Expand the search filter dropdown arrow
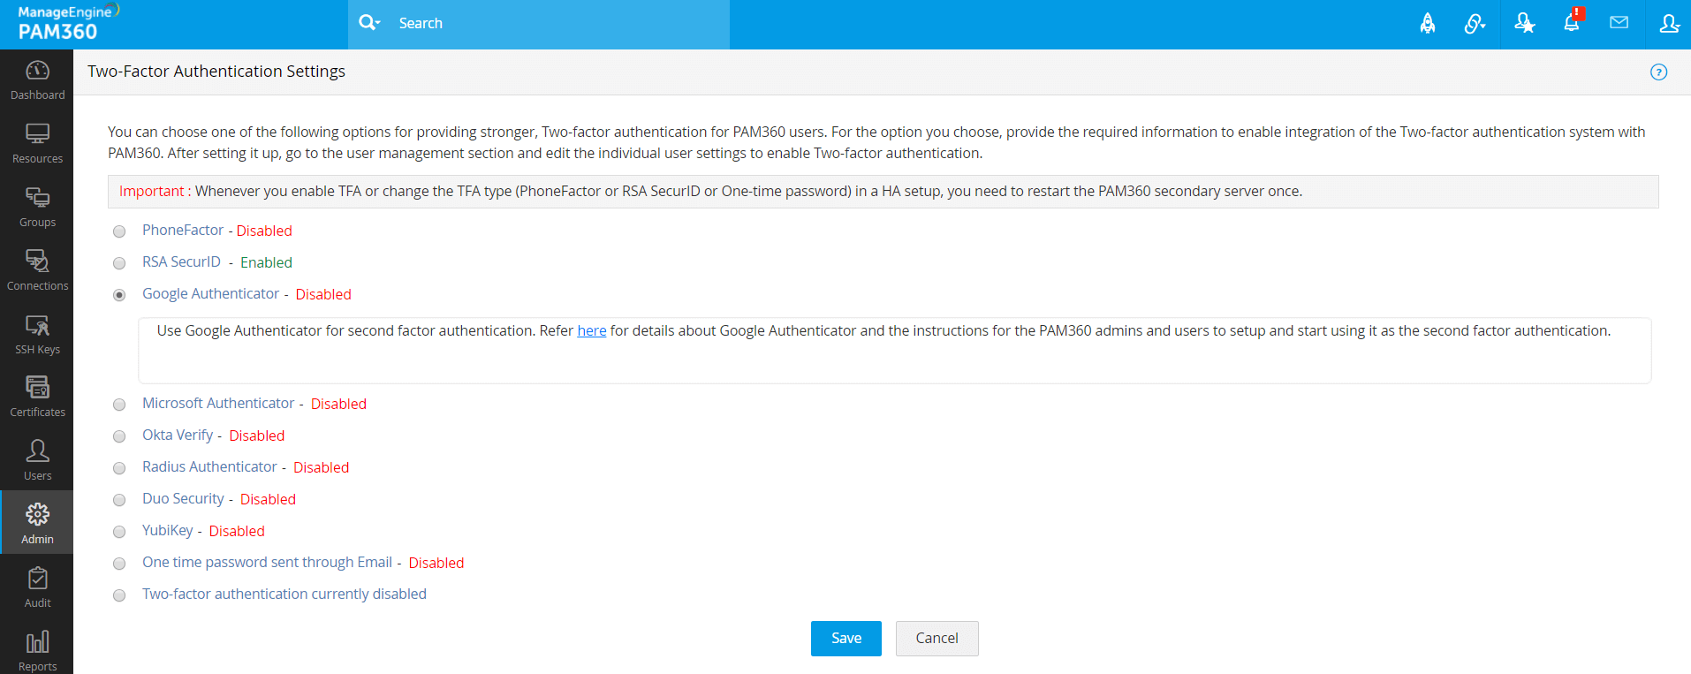 378,24
